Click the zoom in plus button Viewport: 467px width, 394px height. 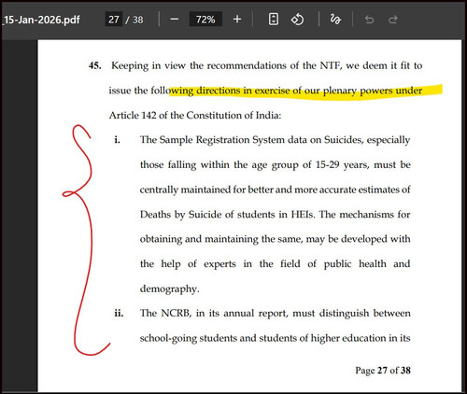coord(237,20)
